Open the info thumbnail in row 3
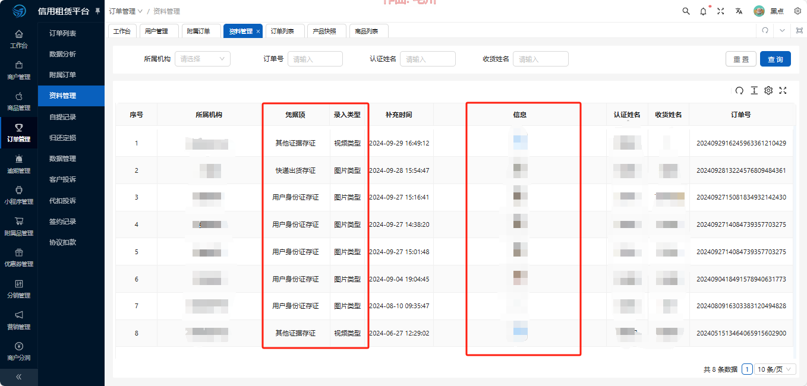The height and width of the screenshot is (386, 807). point(520,197)
